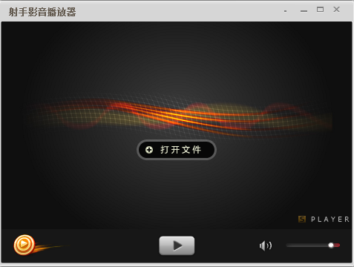
Task: Click the orange wave graphic in video area
Action: [x=180, y=116]
